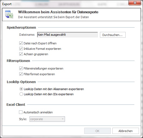Open the Style 'corporate' dropdown
Viewport: 143px width, 138px height.
(x=47, y=119)
